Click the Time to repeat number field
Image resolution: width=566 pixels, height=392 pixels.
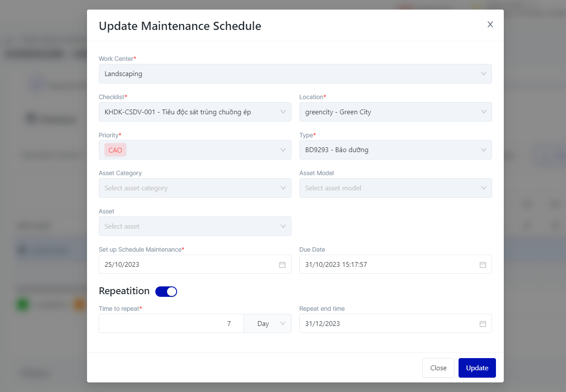(171, 324)
